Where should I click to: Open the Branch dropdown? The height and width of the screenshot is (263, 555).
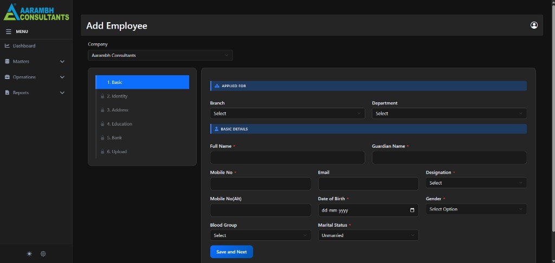click(x=287, y=114)
